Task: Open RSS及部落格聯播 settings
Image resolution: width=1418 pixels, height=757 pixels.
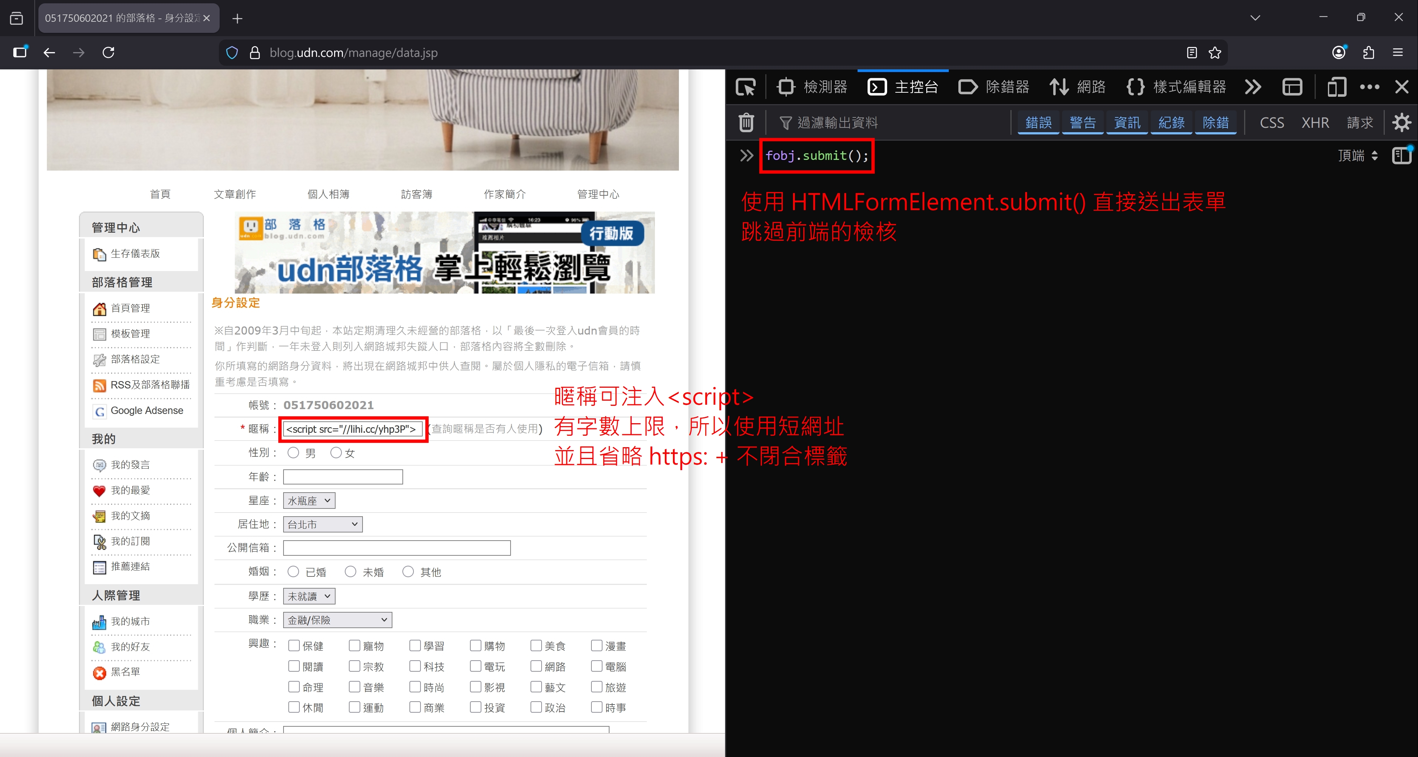Action: (x=150, y=384)
